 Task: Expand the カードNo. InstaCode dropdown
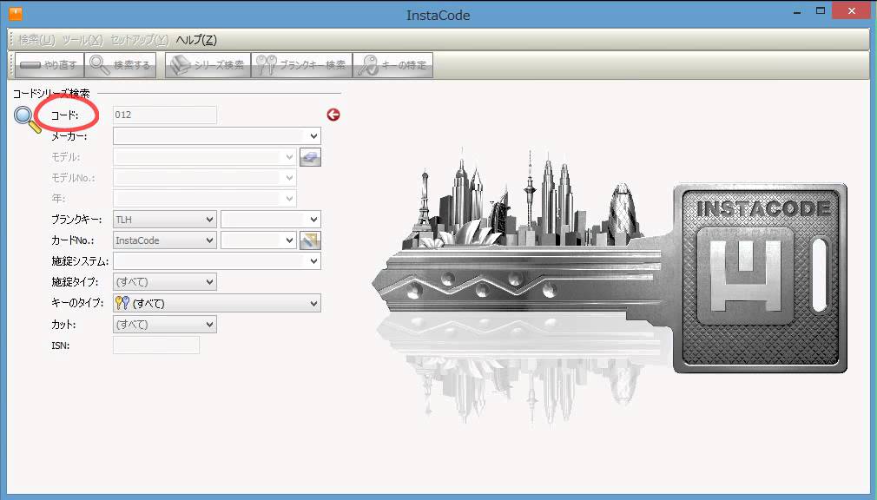[x=210, y=240]
